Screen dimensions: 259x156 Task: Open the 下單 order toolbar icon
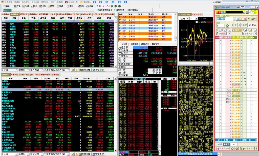(x=17, y=6)
